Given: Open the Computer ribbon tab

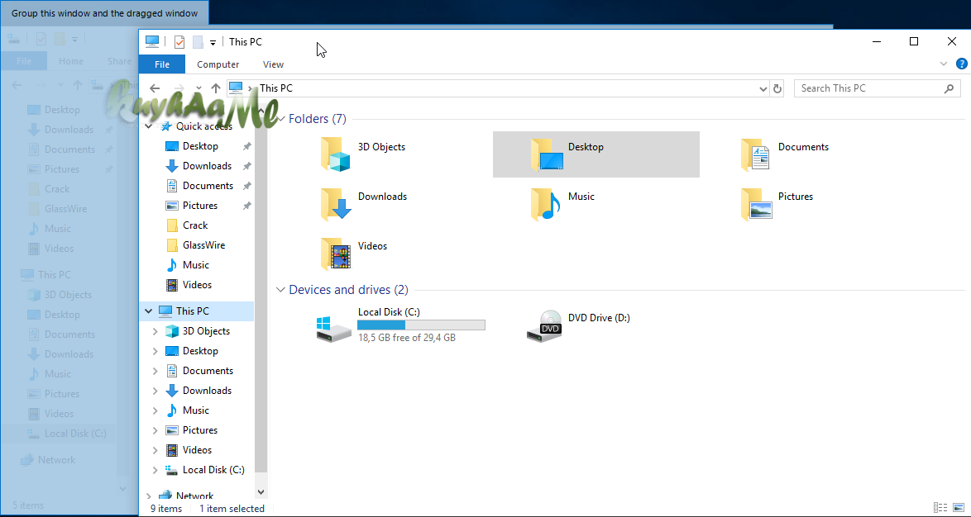Looking at the screenshot, I should pos(218,64).
